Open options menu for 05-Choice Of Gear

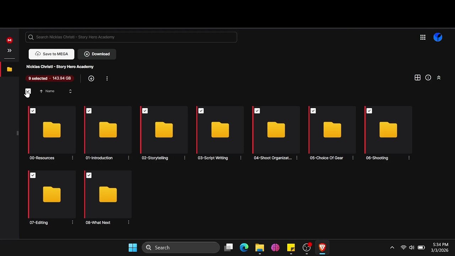(353, 158)
